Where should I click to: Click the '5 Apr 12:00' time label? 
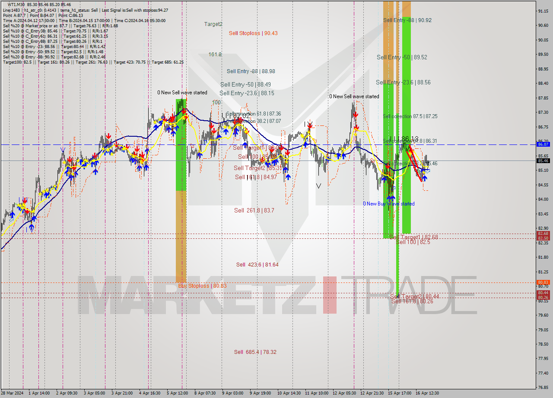click(x=178, y=393)
